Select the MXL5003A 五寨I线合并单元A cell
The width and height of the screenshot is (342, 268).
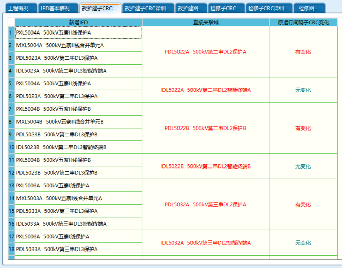point(78,198)
